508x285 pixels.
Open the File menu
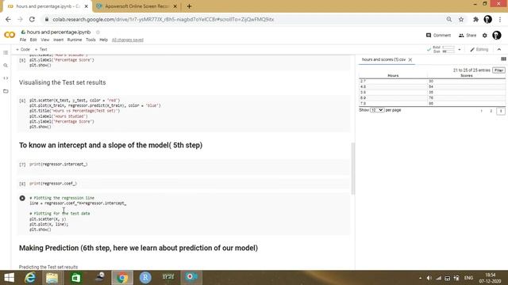tap(23, 40)
